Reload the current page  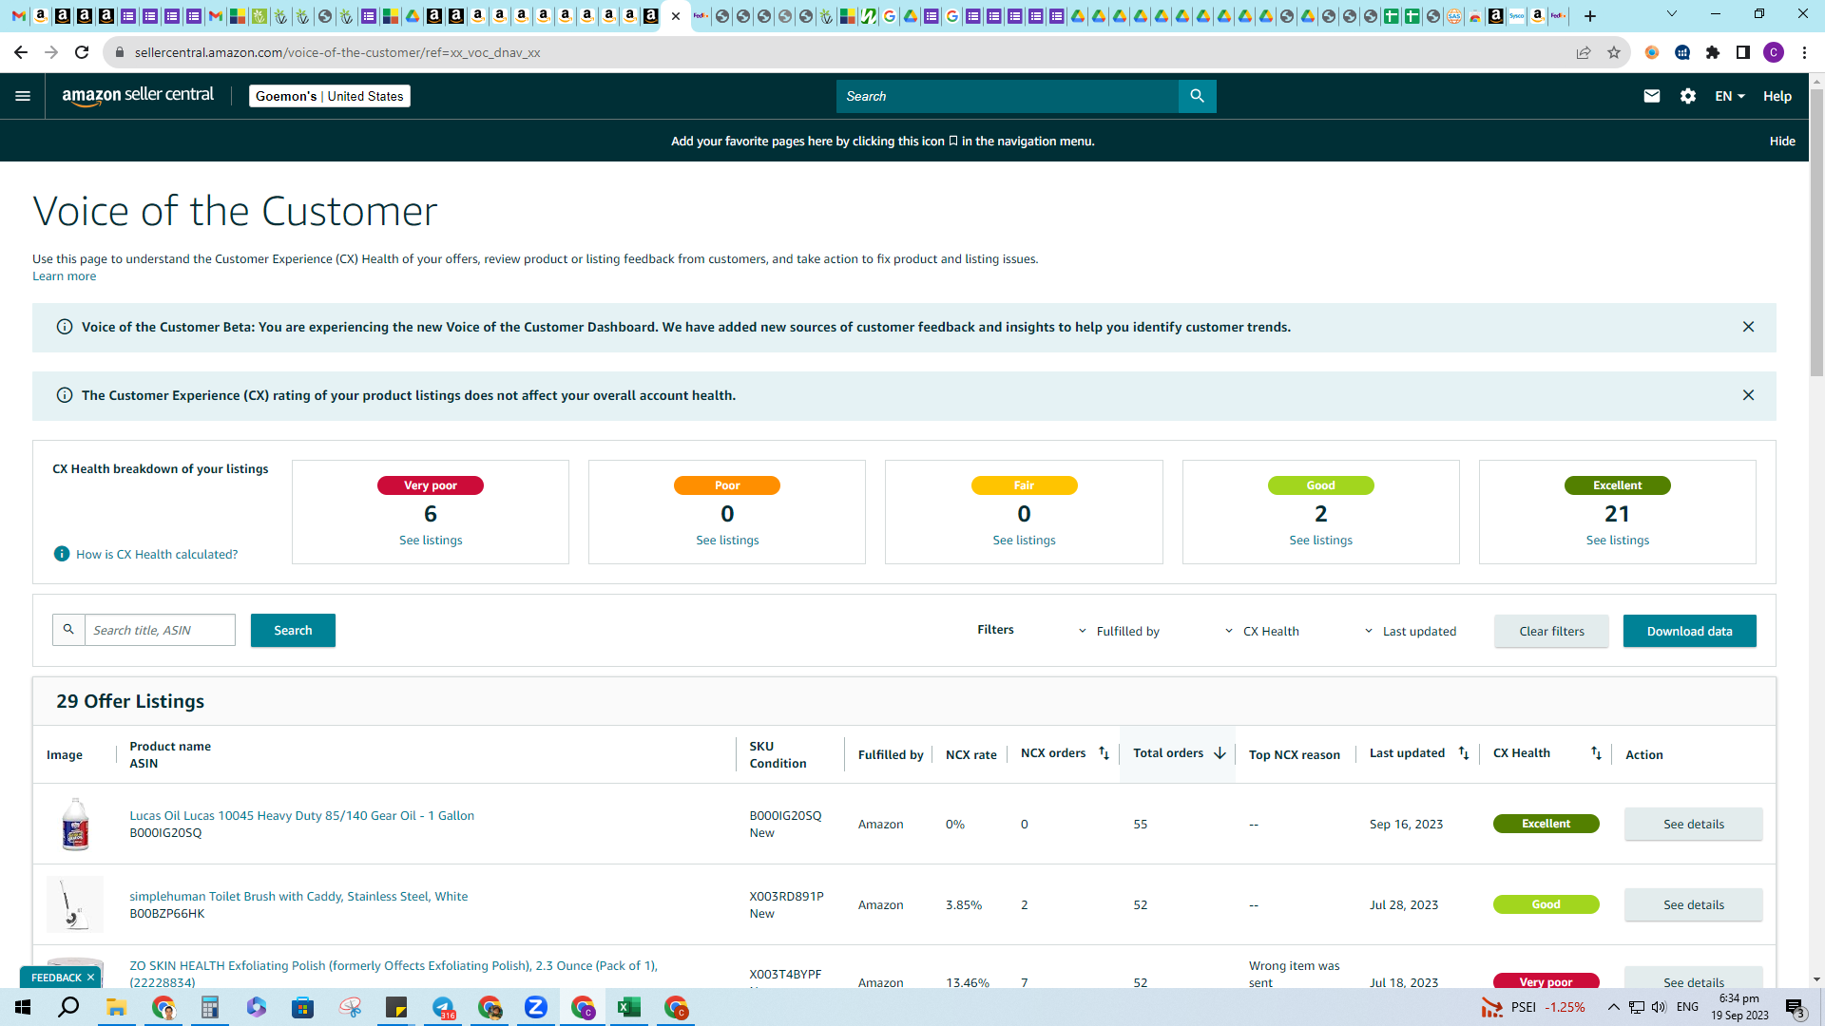82,52
